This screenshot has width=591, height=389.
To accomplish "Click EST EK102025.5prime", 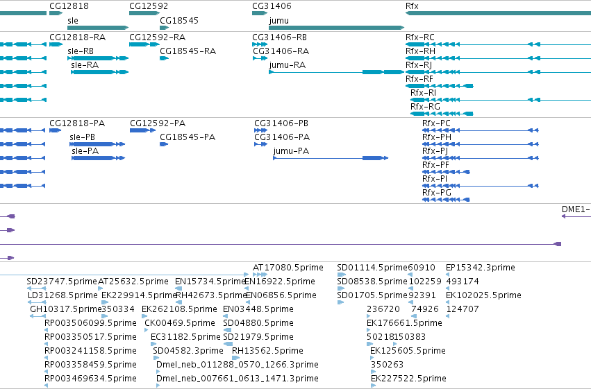I will [483, 295].
